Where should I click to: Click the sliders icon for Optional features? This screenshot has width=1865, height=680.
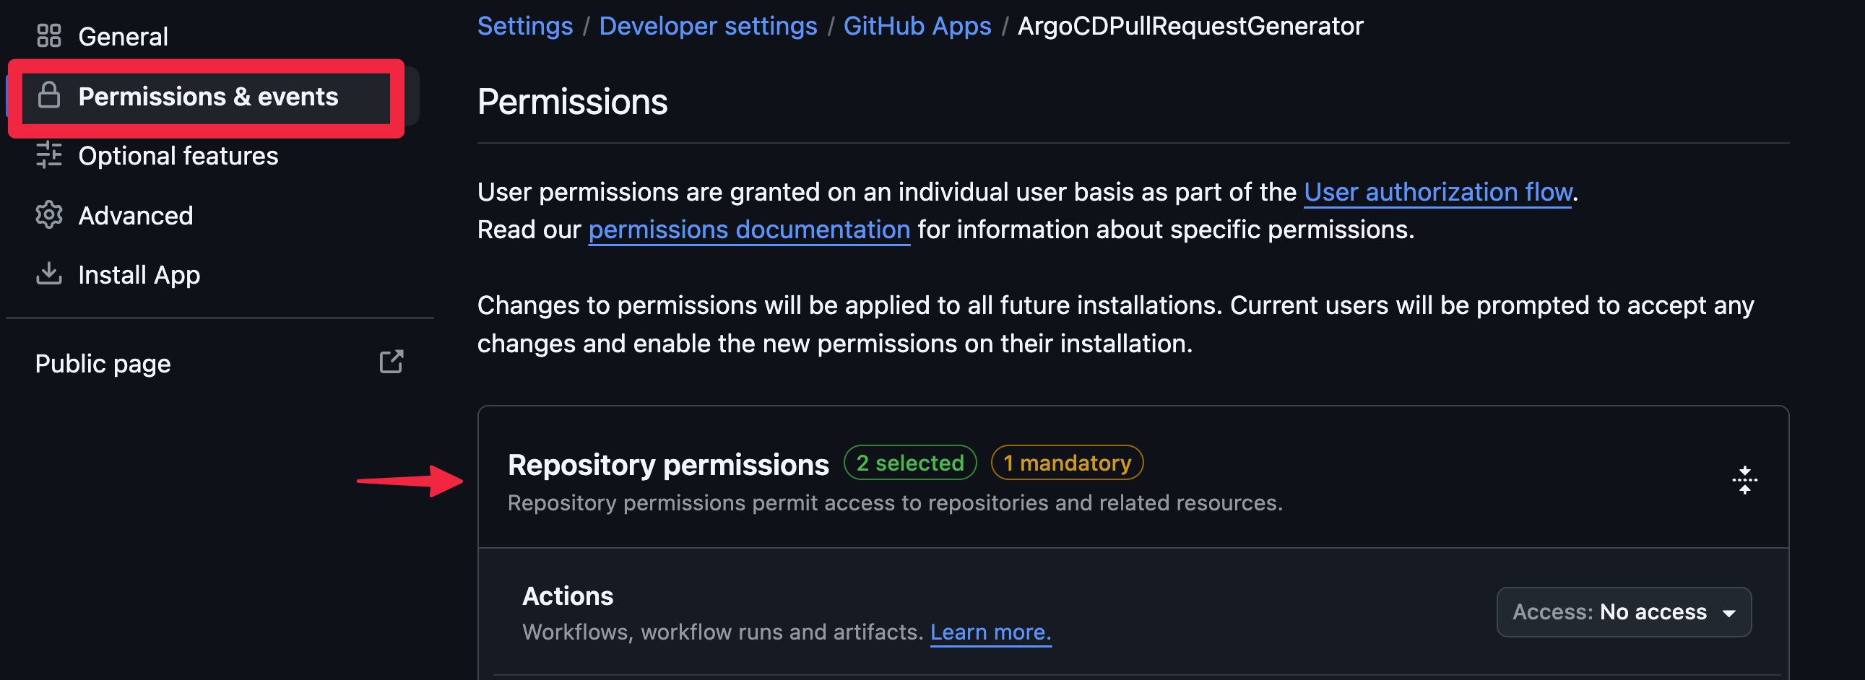coord(48,154)
